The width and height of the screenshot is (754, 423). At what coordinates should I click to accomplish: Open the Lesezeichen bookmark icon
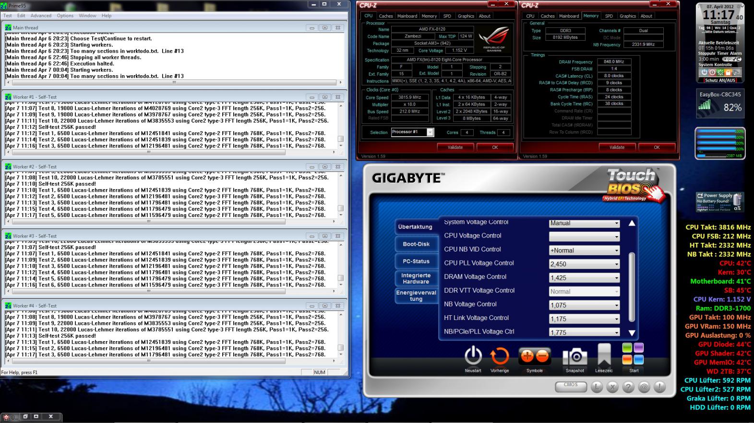coord(604,355)
